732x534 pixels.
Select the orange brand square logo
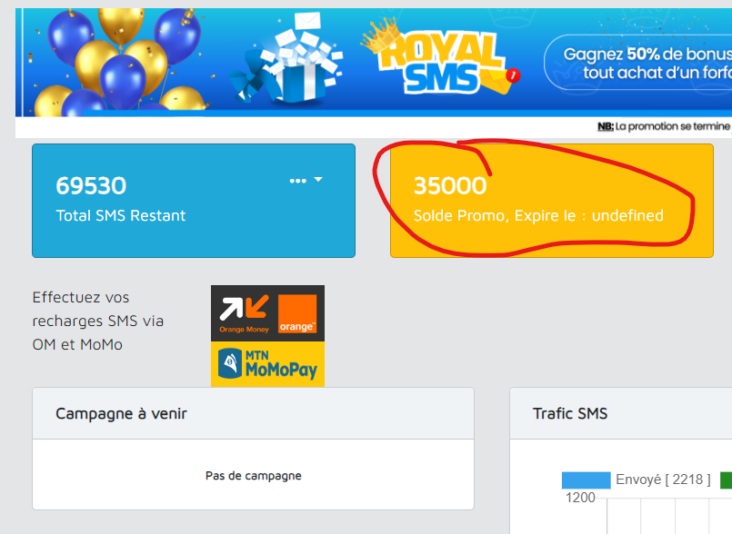[x=297, y=314]
